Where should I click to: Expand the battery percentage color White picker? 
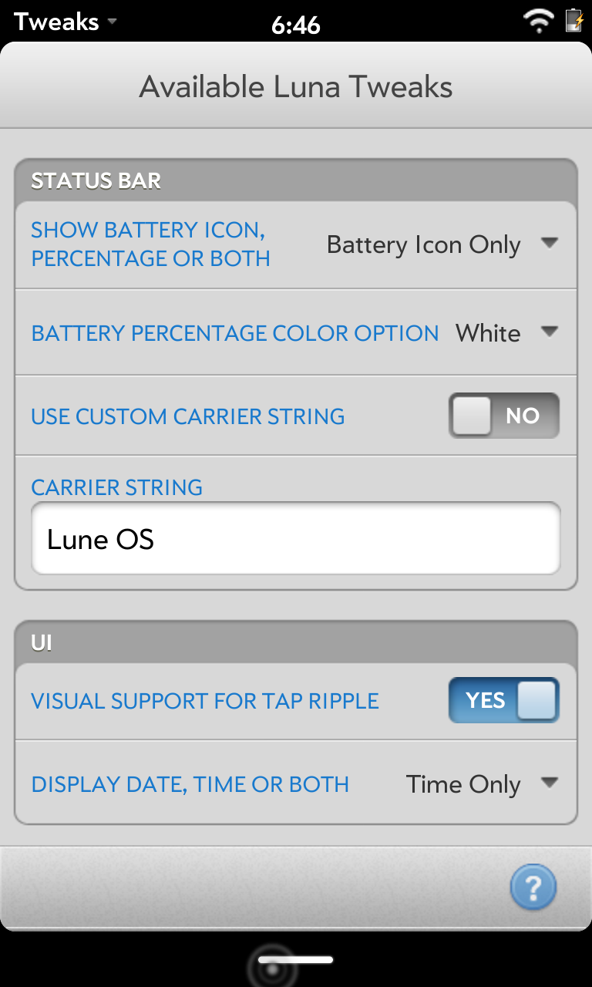[506, 333]
